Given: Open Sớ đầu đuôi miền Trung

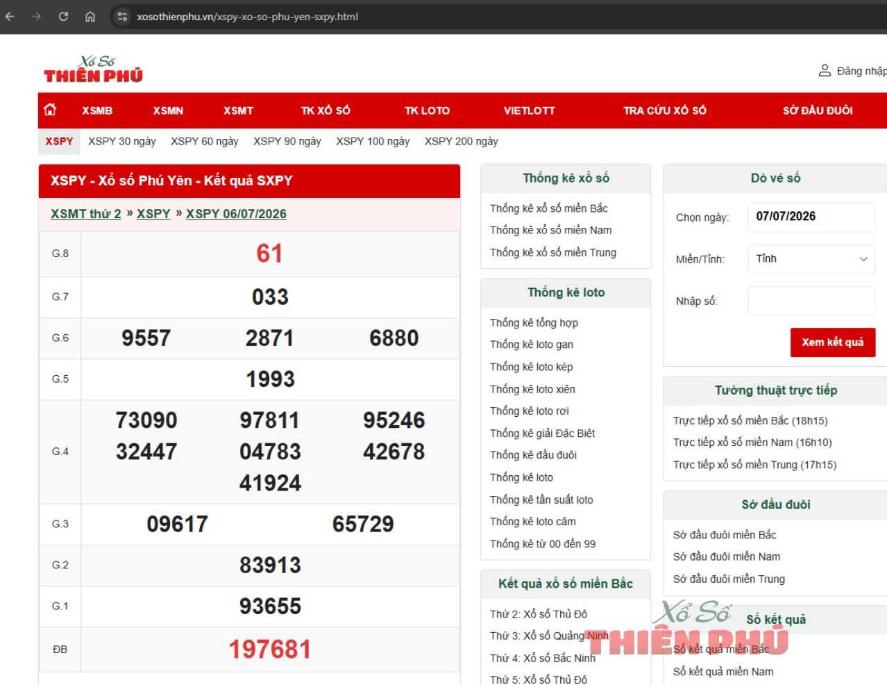Looking at the screenshot, I should point(729,579).
